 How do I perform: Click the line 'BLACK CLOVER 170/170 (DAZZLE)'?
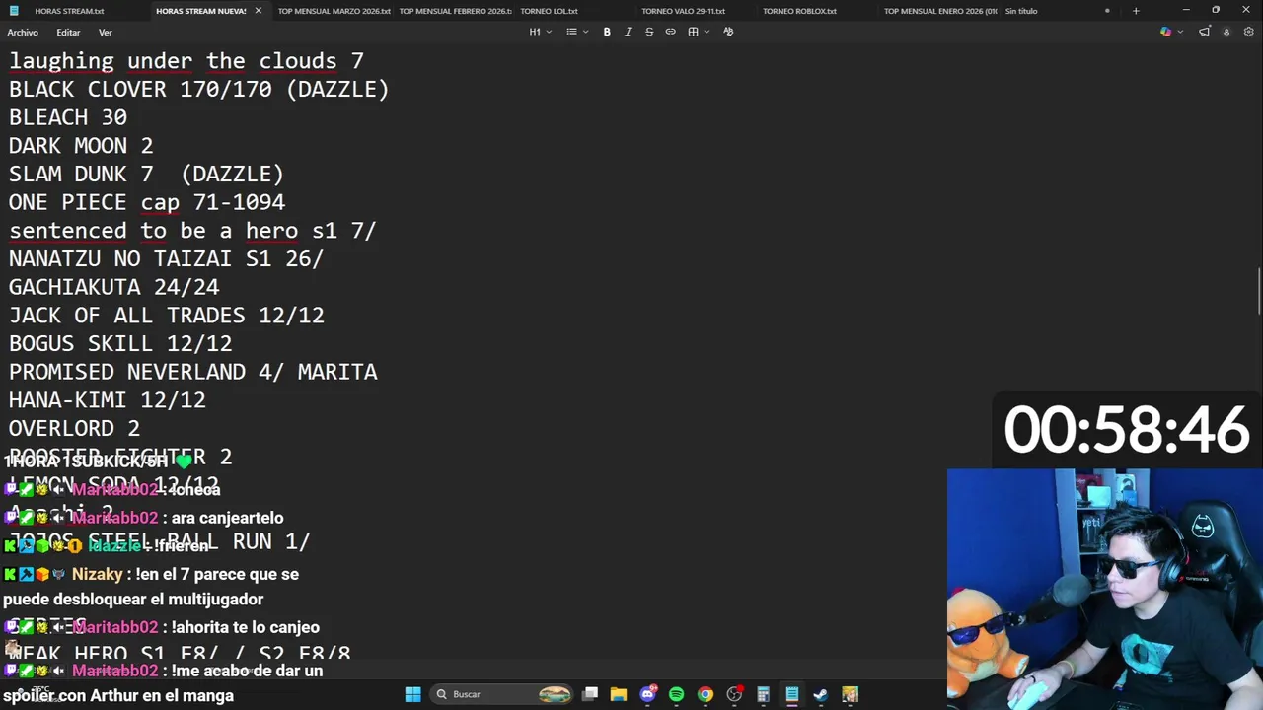coord(199,90)
